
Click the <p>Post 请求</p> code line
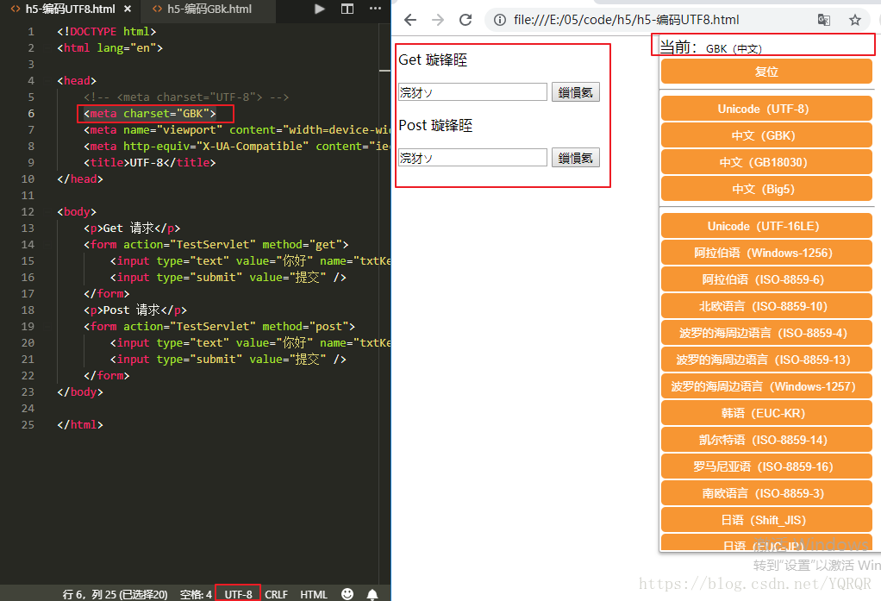[x=134, y=310]
